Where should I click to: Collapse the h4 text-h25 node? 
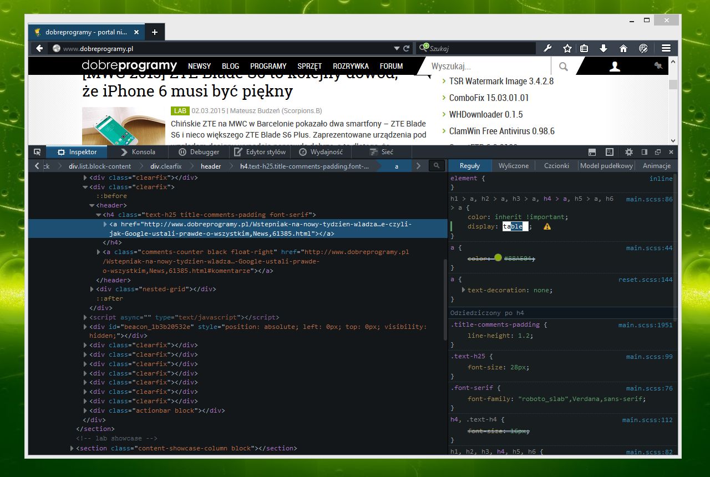(x=98, y=215)
